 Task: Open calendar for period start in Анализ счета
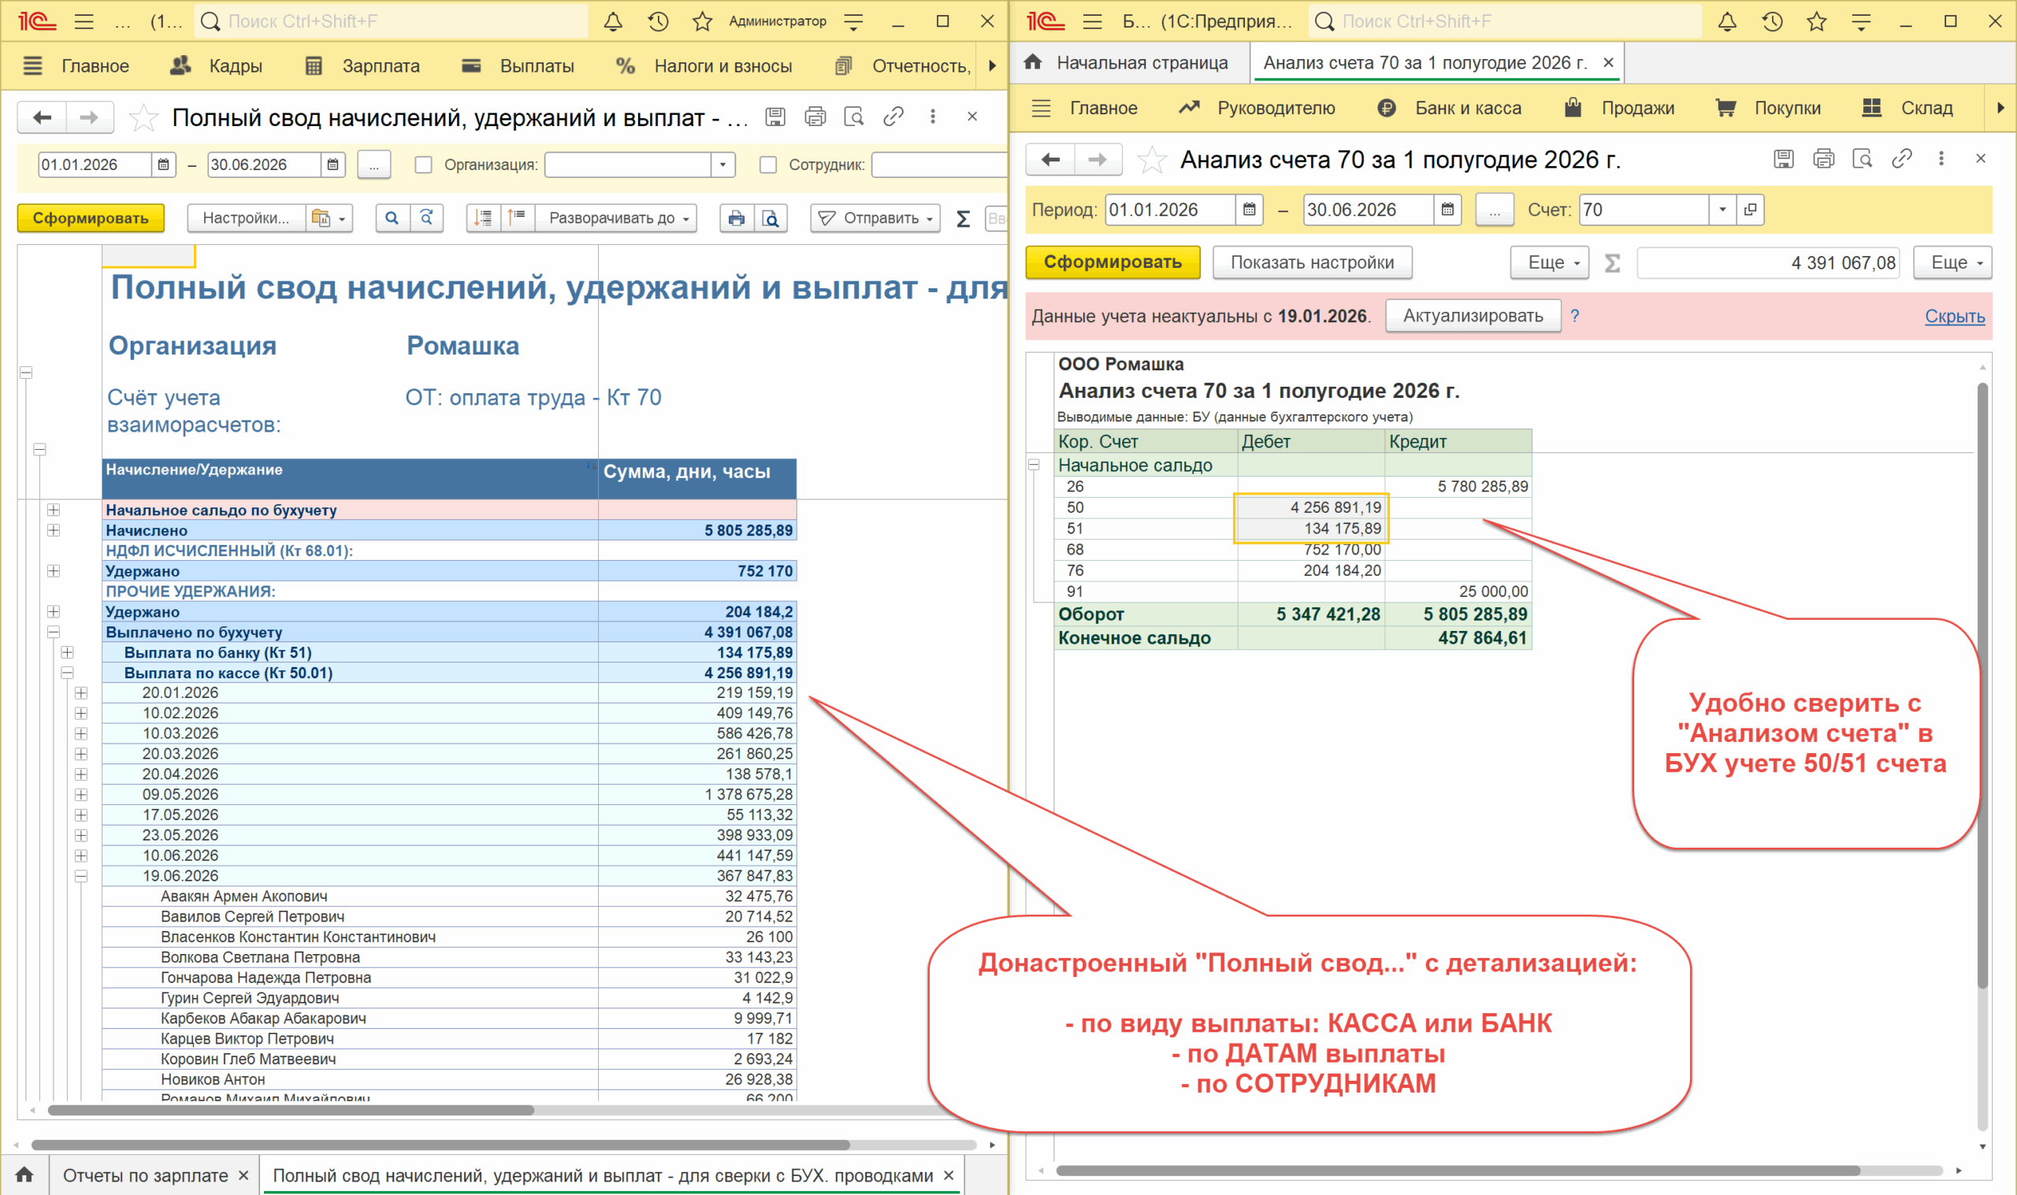[1249, 210]
